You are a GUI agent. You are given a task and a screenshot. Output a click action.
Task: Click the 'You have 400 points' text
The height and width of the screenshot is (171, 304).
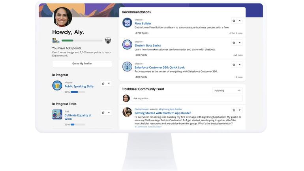(67, 48)
